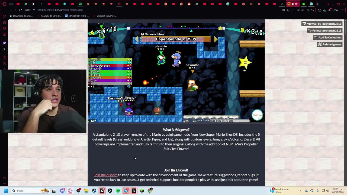This screenshot has height=195, width=347.
Task: Open the translate page icon
Action: [303, 10]
